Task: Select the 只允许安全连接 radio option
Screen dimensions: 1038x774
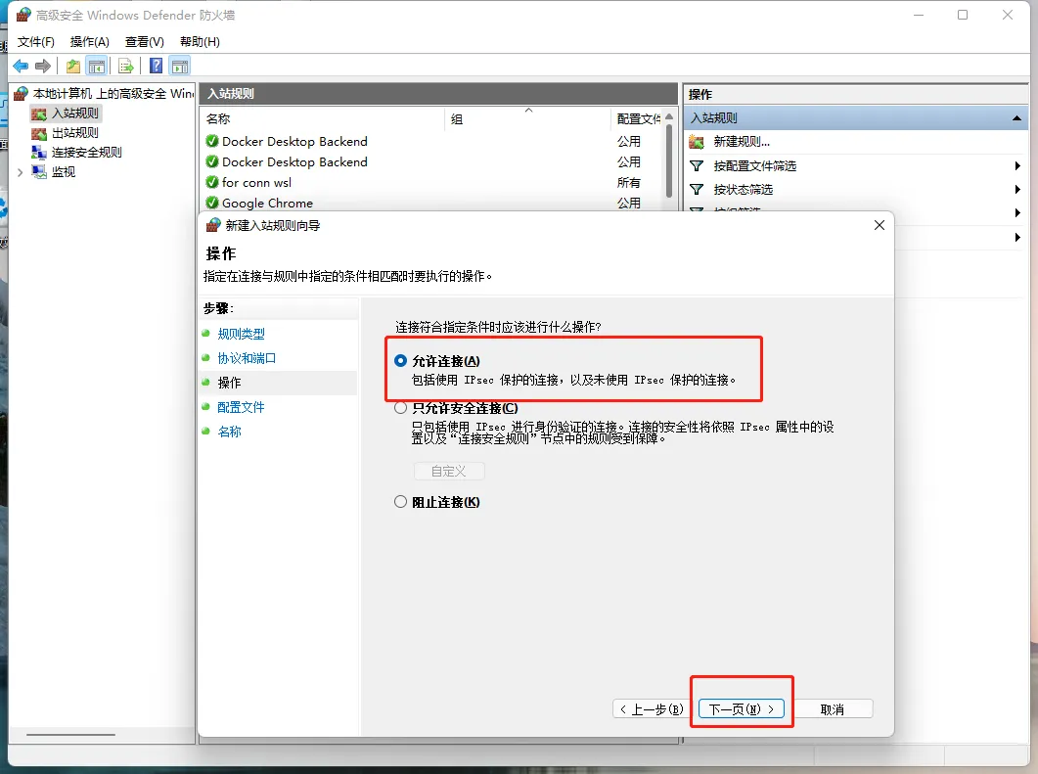Action: (400, 408)
